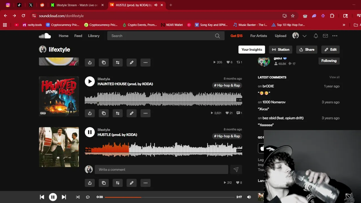This screenshot has width=361, height=203.
Task: Click the Hip-hop & Rap tag on HAUNTED HOUSE
Action: point(227,85)
